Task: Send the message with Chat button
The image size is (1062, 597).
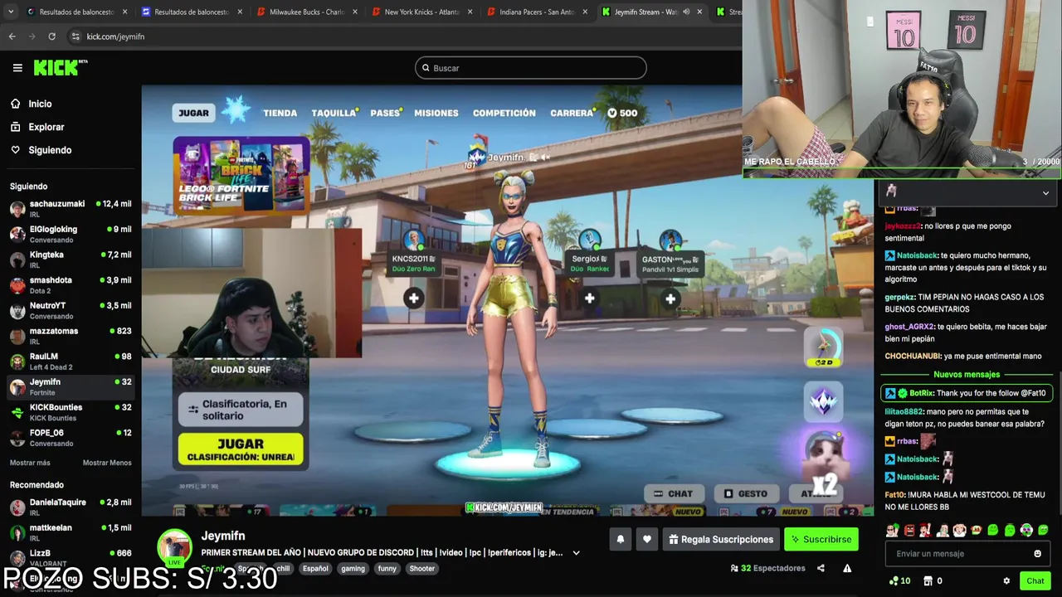Action: click(x=1035, y=581)
